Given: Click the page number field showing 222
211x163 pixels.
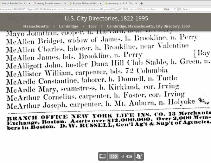Looking at the screenshot, I should [114, 156].
